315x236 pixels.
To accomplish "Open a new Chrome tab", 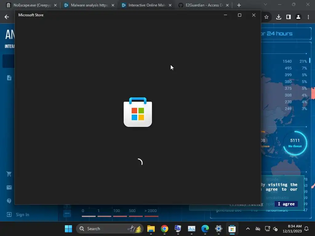I will click(x=239, y=5).
